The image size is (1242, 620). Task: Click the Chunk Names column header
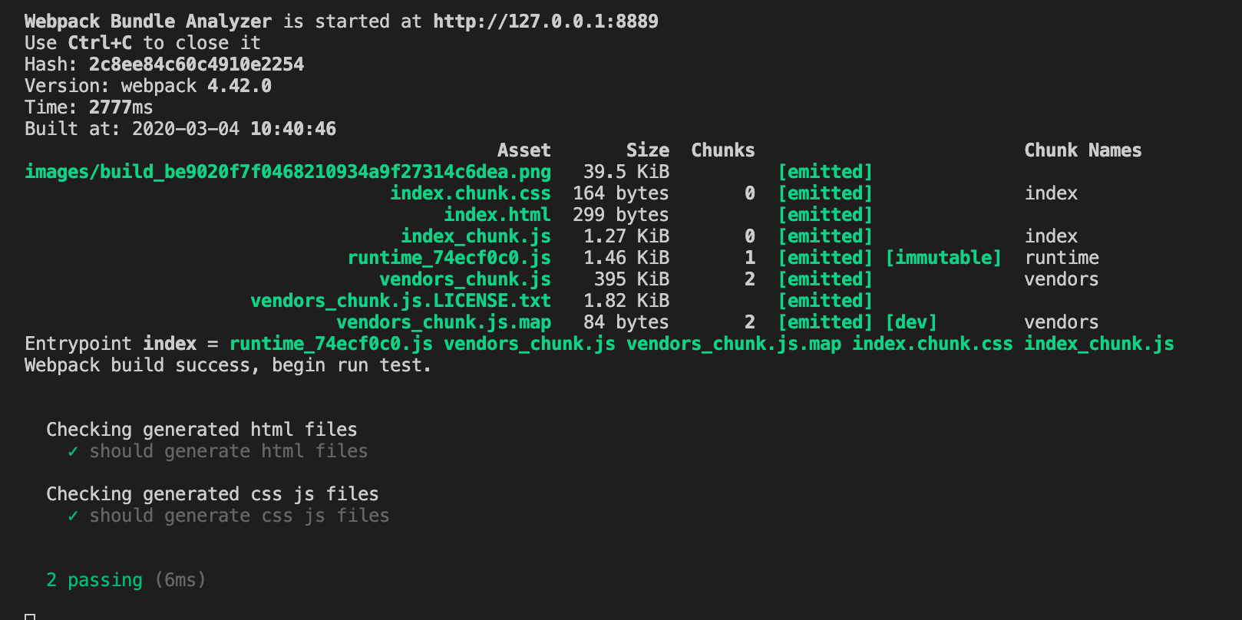(1082, 150)
